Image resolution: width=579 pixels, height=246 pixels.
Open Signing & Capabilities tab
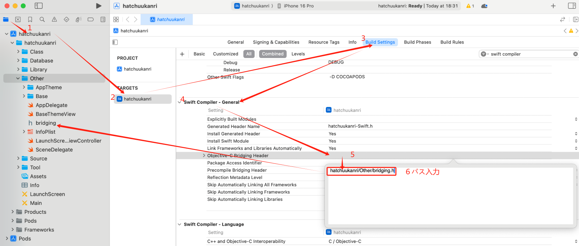[276, 42]
